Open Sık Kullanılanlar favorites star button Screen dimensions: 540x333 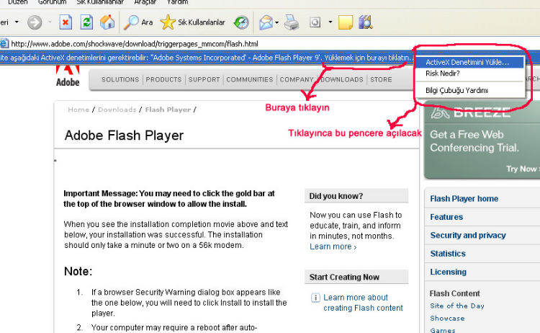click(192, 22)
